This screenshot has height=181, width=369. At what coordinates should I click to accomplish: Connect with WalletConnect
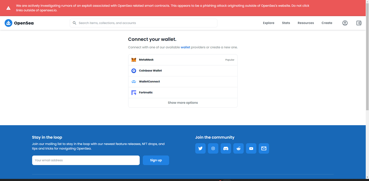point(183,82)
